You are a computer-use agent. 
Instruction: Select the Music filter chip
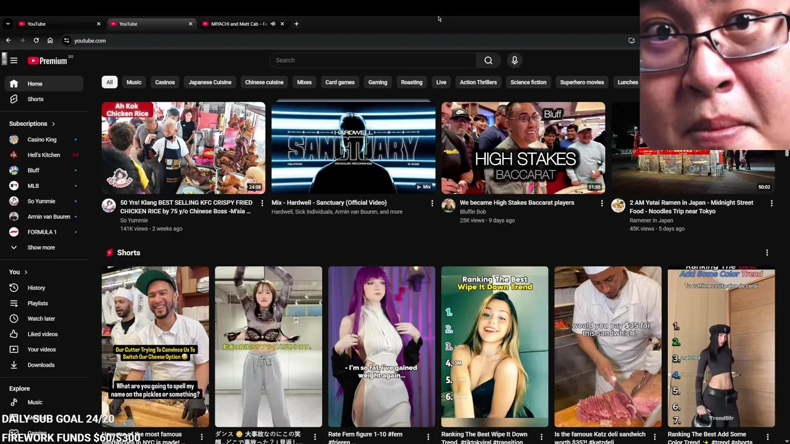click(x=134, y=83)
